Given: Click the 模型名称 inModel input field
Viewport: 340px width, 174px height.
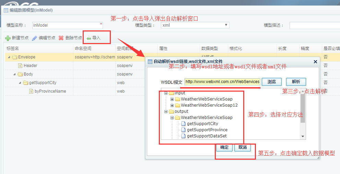Looking at the screenshot, I should pyautogui.click(x=68, y=25).
